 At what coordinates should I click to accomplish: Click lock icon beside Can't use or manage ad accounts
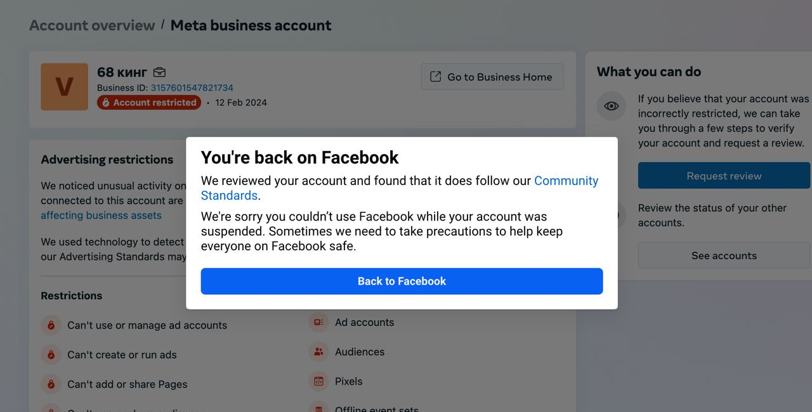(x=51, y=325)
